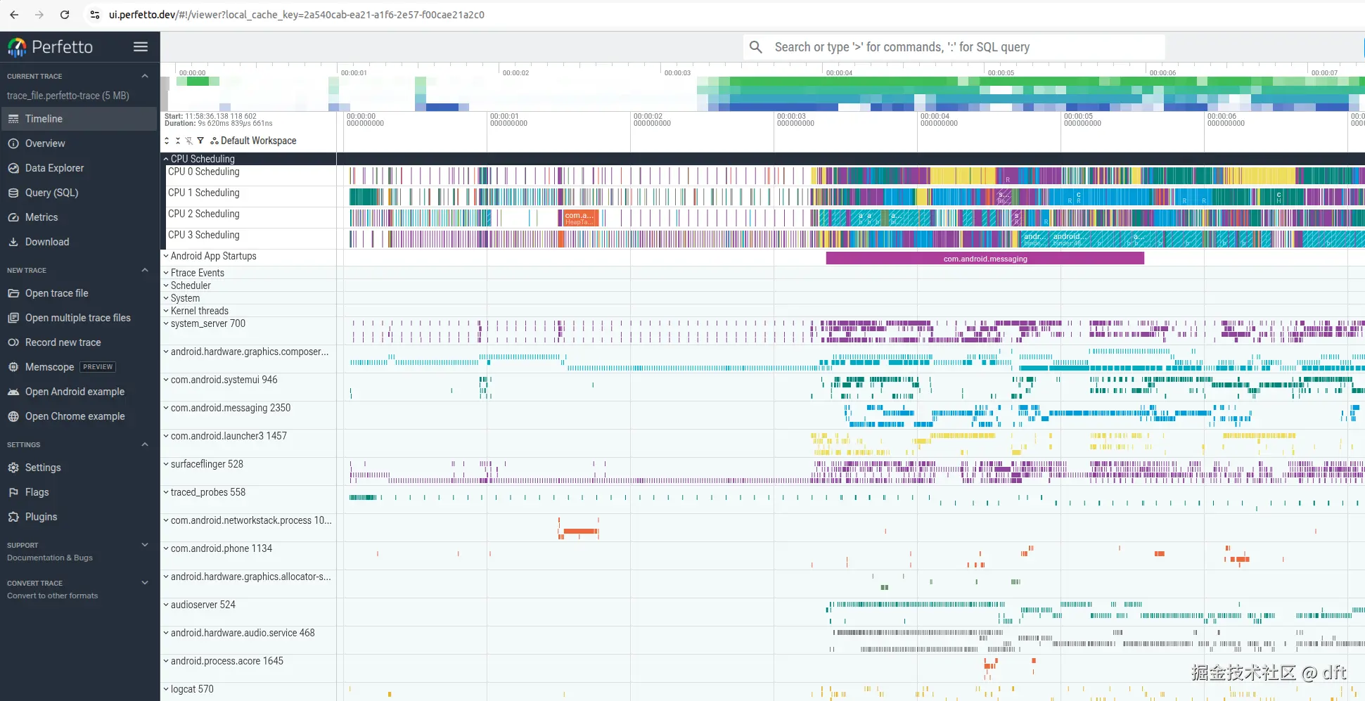Click the search magnifier icon
This screenshot has height=701, width=1365.
point(756,47)
